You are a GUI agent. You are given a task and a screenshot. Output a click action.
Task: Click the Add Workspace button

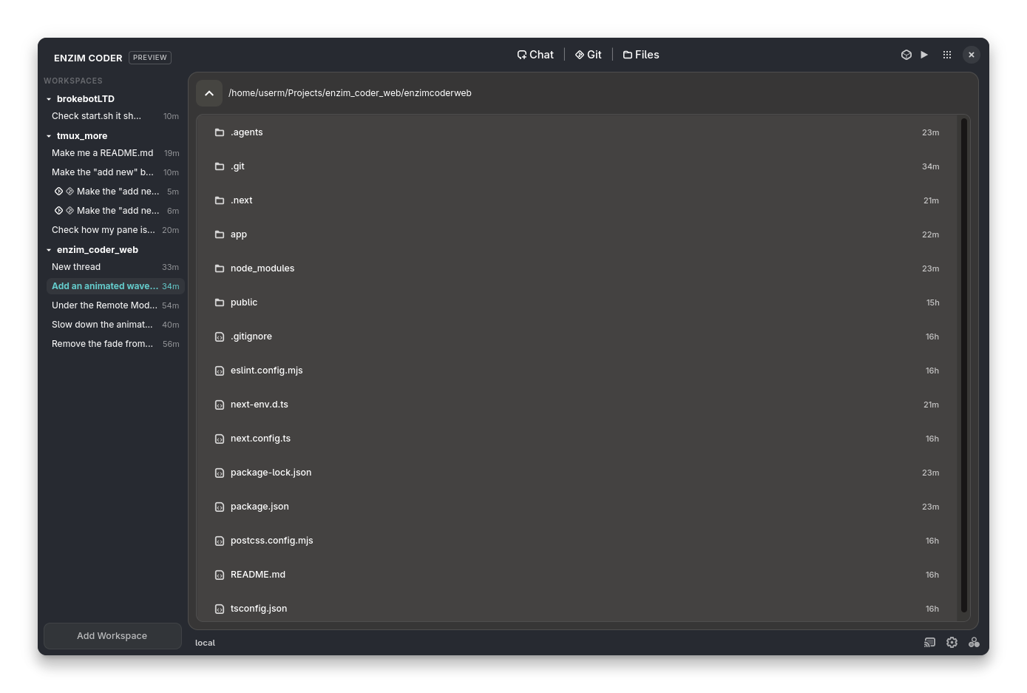pyautogui.click(x=112, y=635)
